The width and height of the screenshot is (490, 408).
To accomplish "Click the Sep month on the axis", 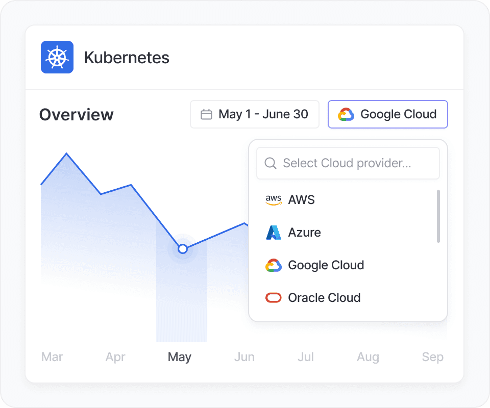I will coord(432,357).
